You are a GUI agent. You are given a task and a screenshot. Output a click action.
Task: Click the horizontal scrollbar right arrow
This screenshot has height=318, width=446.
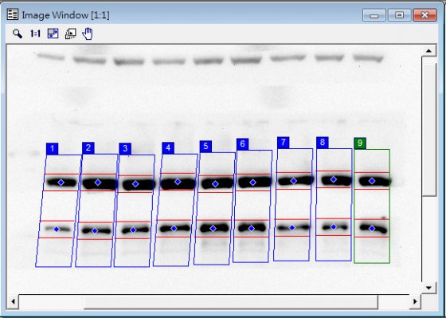pos(415,301)
